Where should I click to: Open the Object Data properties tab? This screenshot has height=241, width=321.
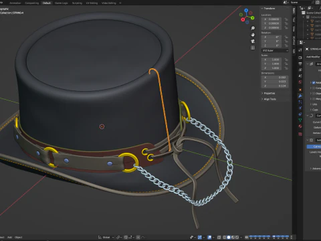(x=300, y=120)
